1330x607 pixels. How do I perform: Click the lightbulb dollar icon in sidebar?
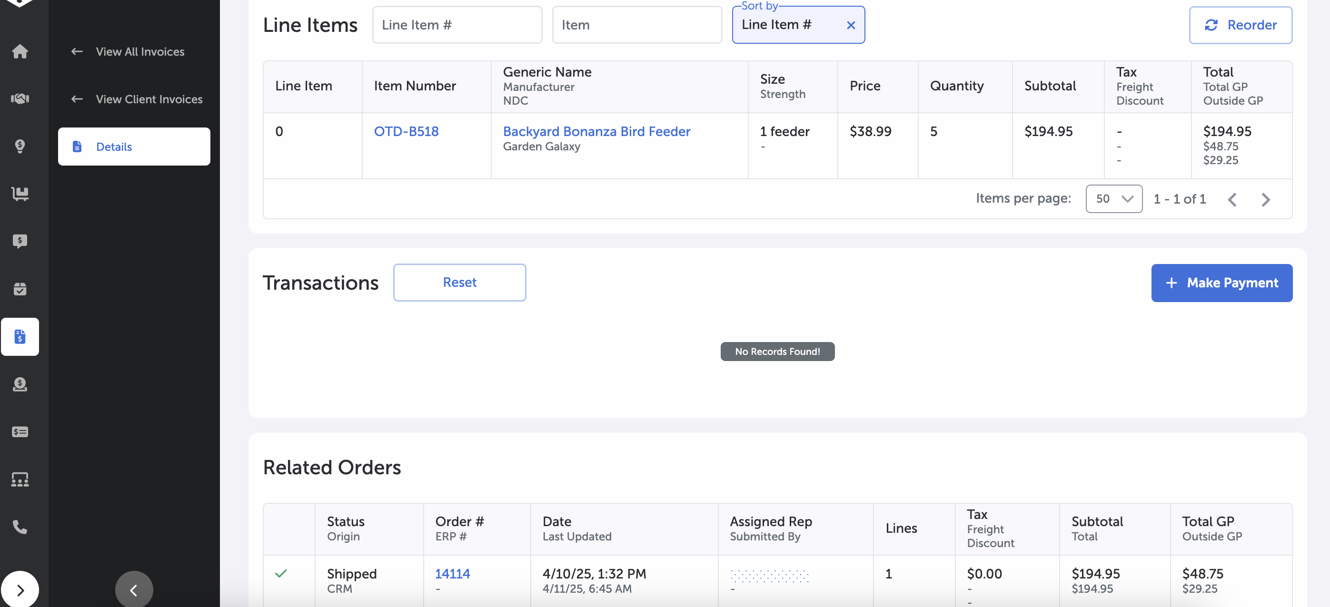coord(20,146)
